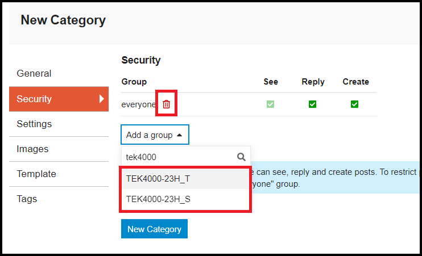Click the Create column header

[x=355, y=82]
